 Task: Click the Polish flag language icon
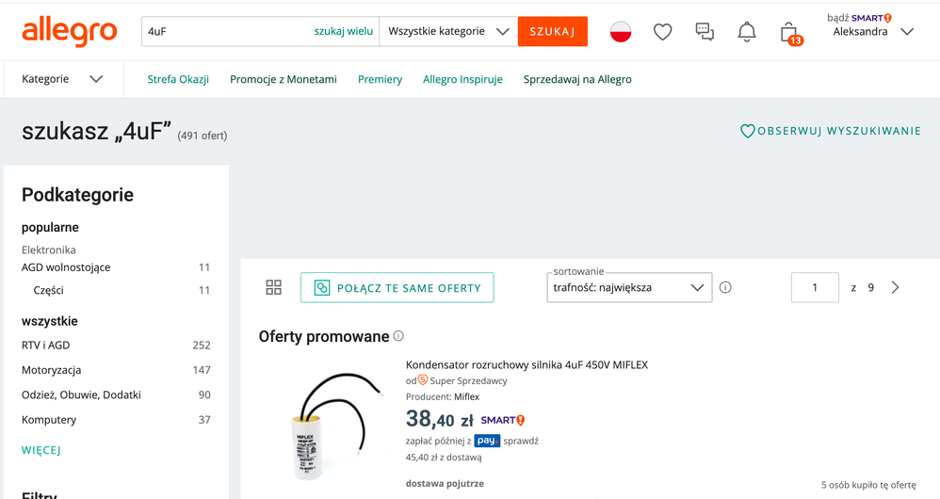[621, 32]
